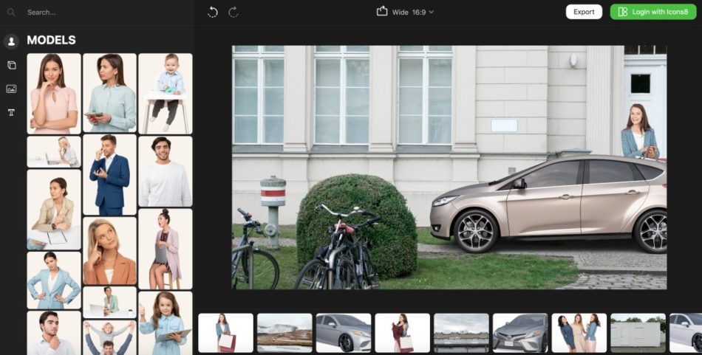The width and height of the screenshot is (702, 355).
Task: Click the beige car on the canvas
Action: 548,204
